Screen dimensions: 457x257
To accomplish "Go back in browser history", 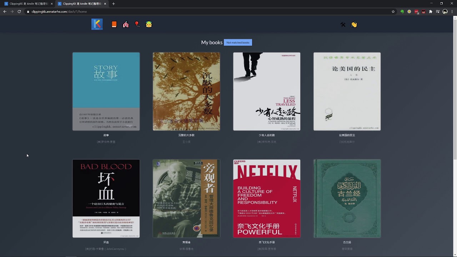I will click(x=5, y=11).
